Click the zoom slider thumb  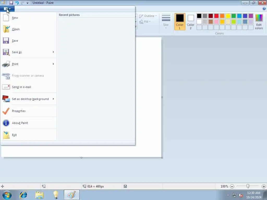248,186
